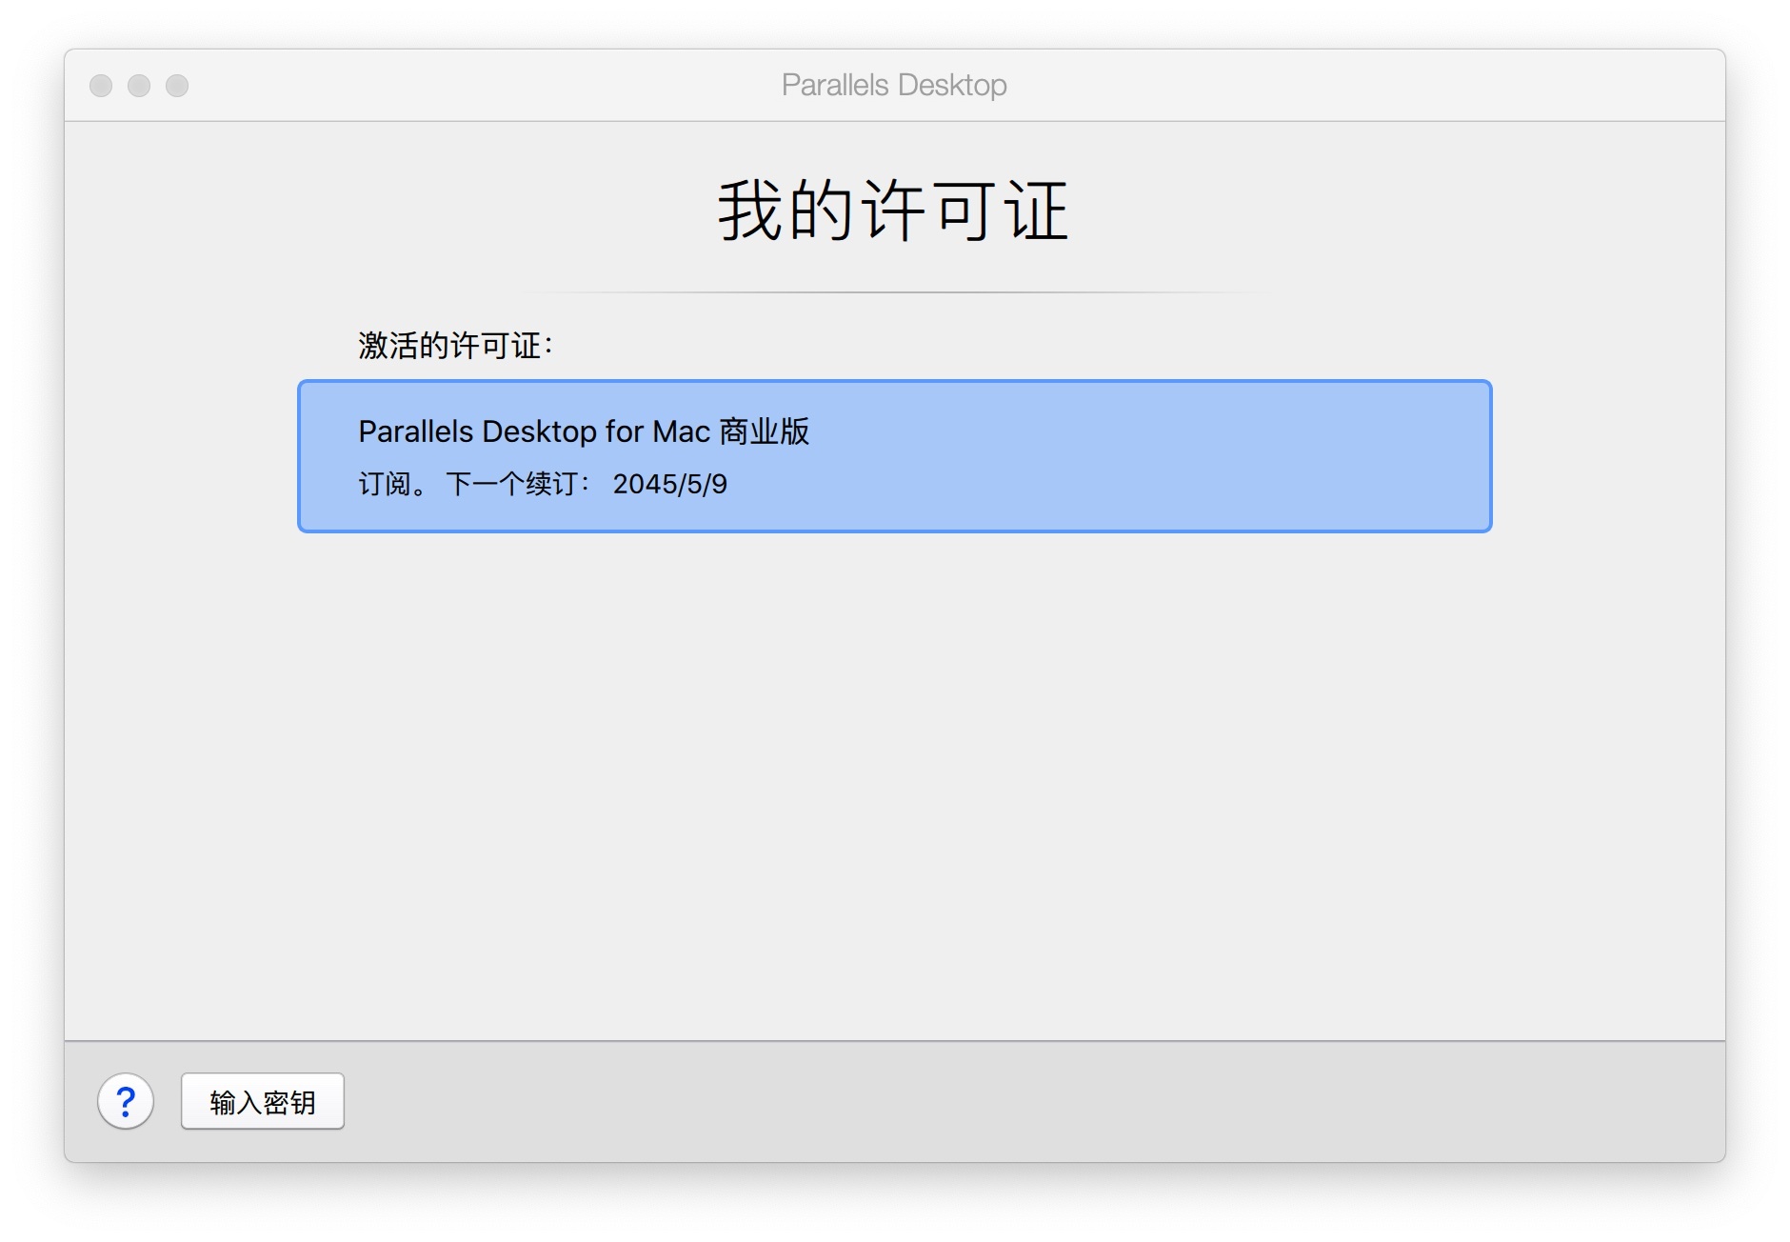Click the word Desktop in the license name

[539, 431]
